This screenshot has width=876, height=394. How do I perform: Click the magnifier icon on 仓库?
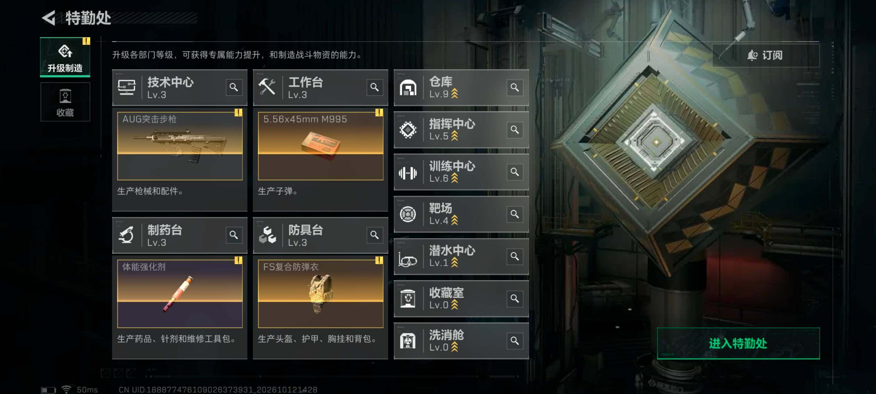tap(515, 87)
